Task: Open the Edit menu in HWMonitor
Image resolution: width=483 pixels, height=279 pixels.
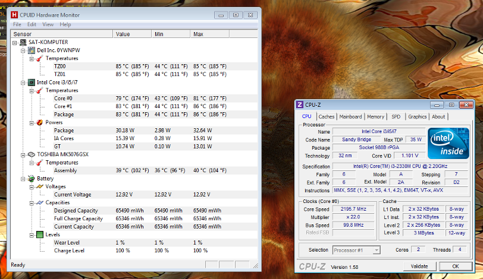Action: 32,24
